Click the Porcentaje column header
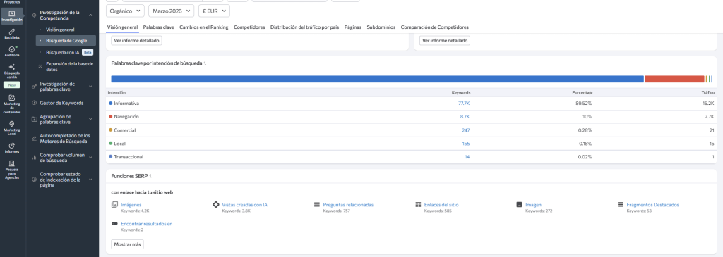 tap(582, 92)
